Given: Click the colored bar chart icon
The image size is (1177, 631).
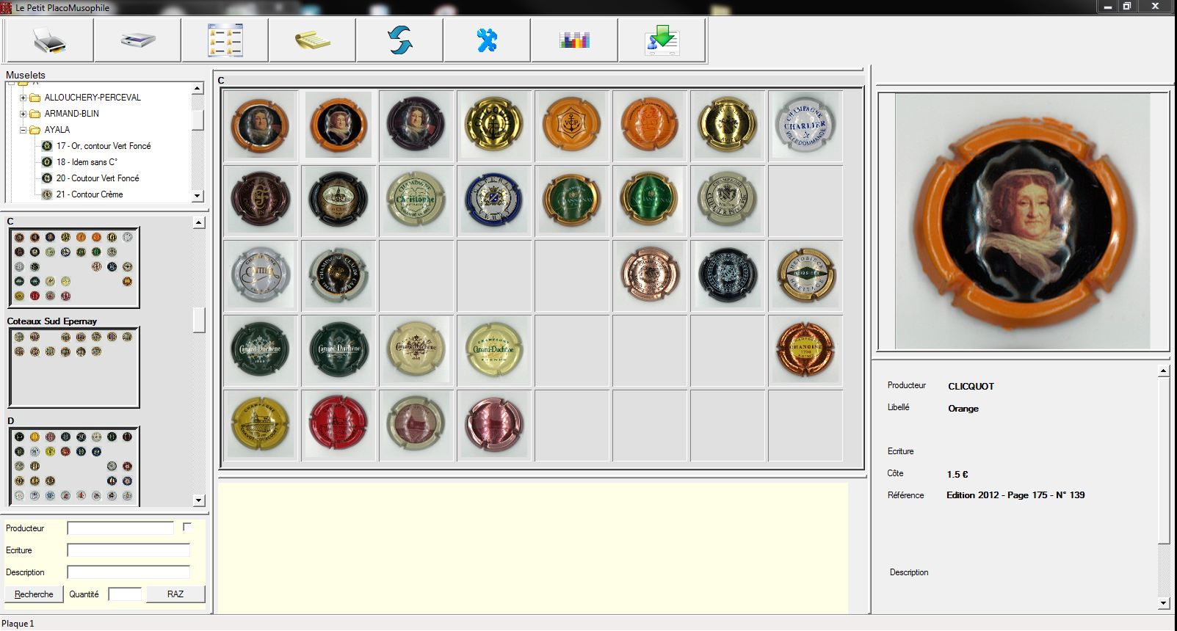Looking at the screenshot, I should click(x=574, y=40).
